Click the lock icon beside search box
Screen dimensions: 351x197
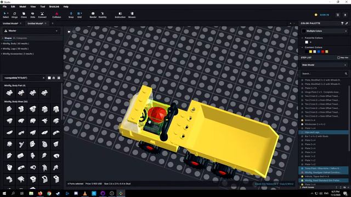pyautogui.click(x=54, y=78)
